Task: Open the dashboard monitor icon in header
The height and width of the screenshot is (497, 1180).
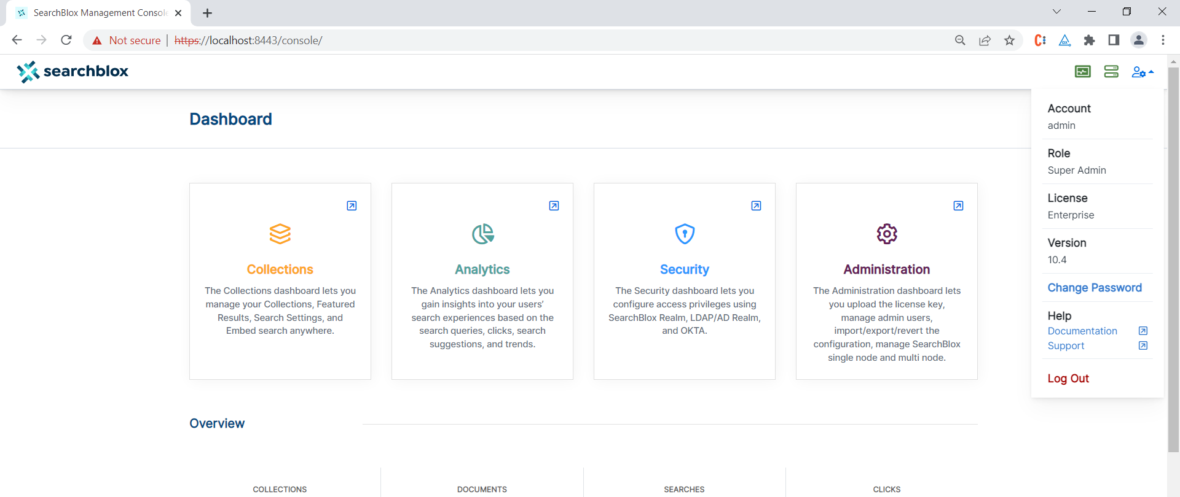Action: [1083, 72]
